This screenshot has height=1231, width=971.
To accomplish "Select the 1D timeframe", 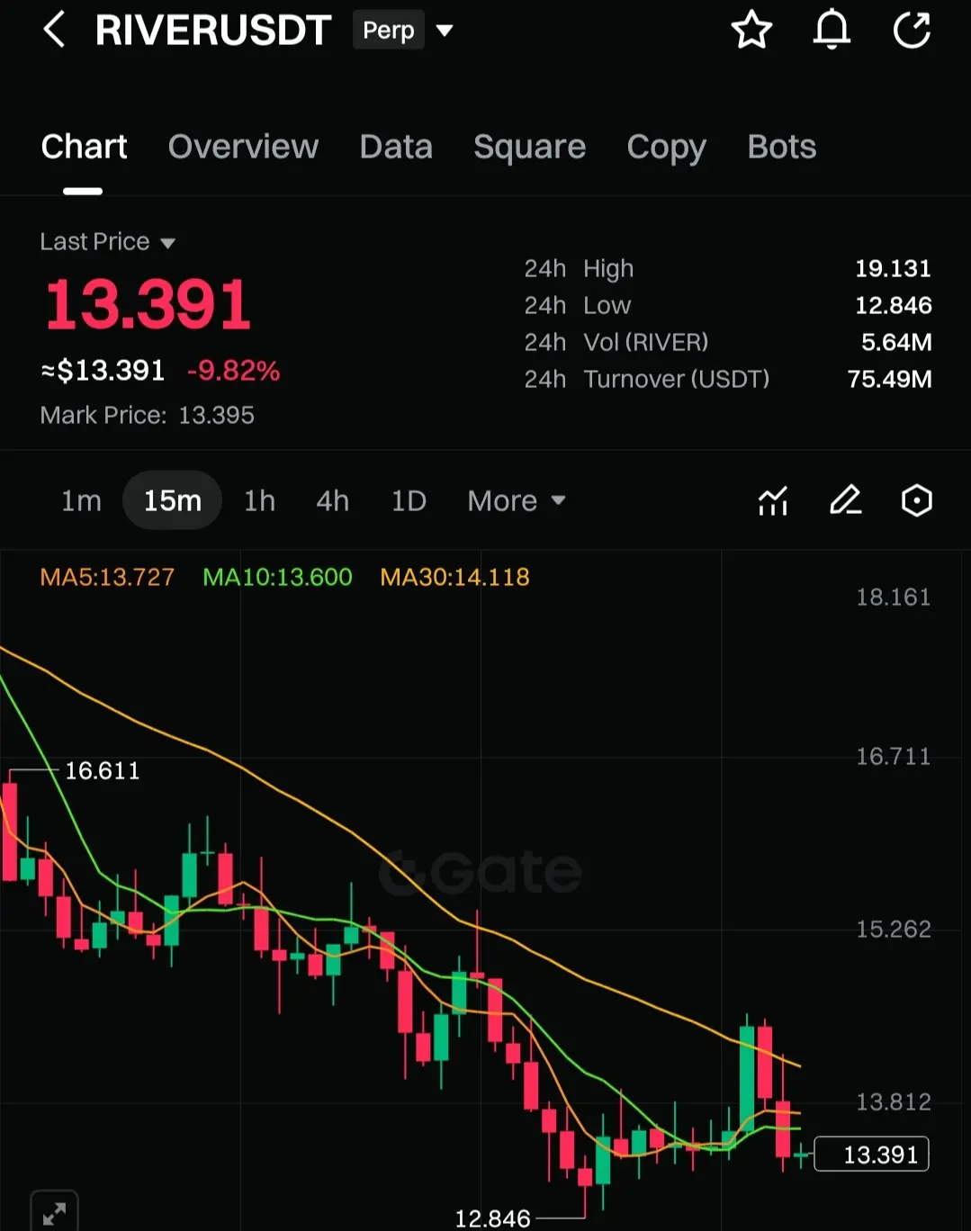I will pos(409,500).
